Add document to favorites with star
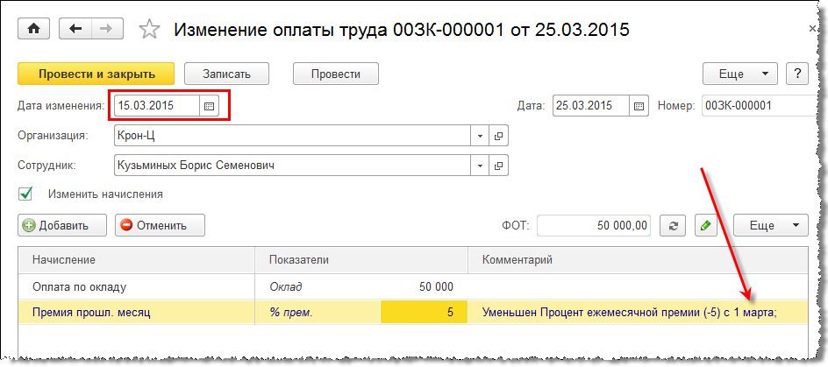 point(149,30)
